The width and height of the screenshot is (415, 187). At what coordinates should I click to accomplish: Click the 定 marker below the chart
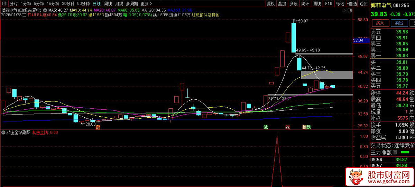[98, 127]
